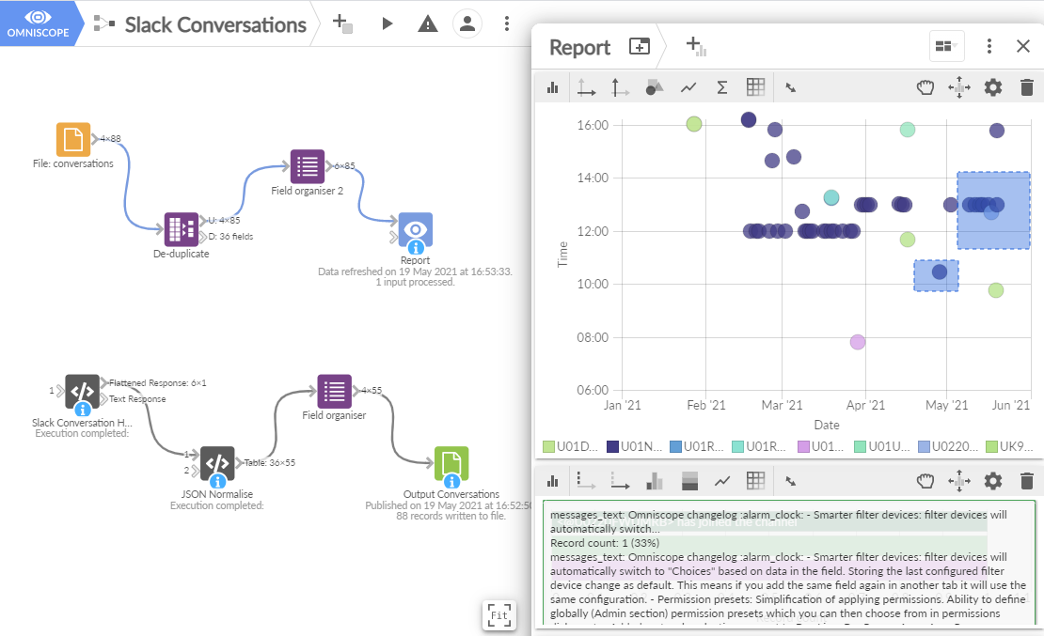Select the JSON Normalise block
Image resolution: width=1044 pixels, height=636 pixels.
click(217, 464)
